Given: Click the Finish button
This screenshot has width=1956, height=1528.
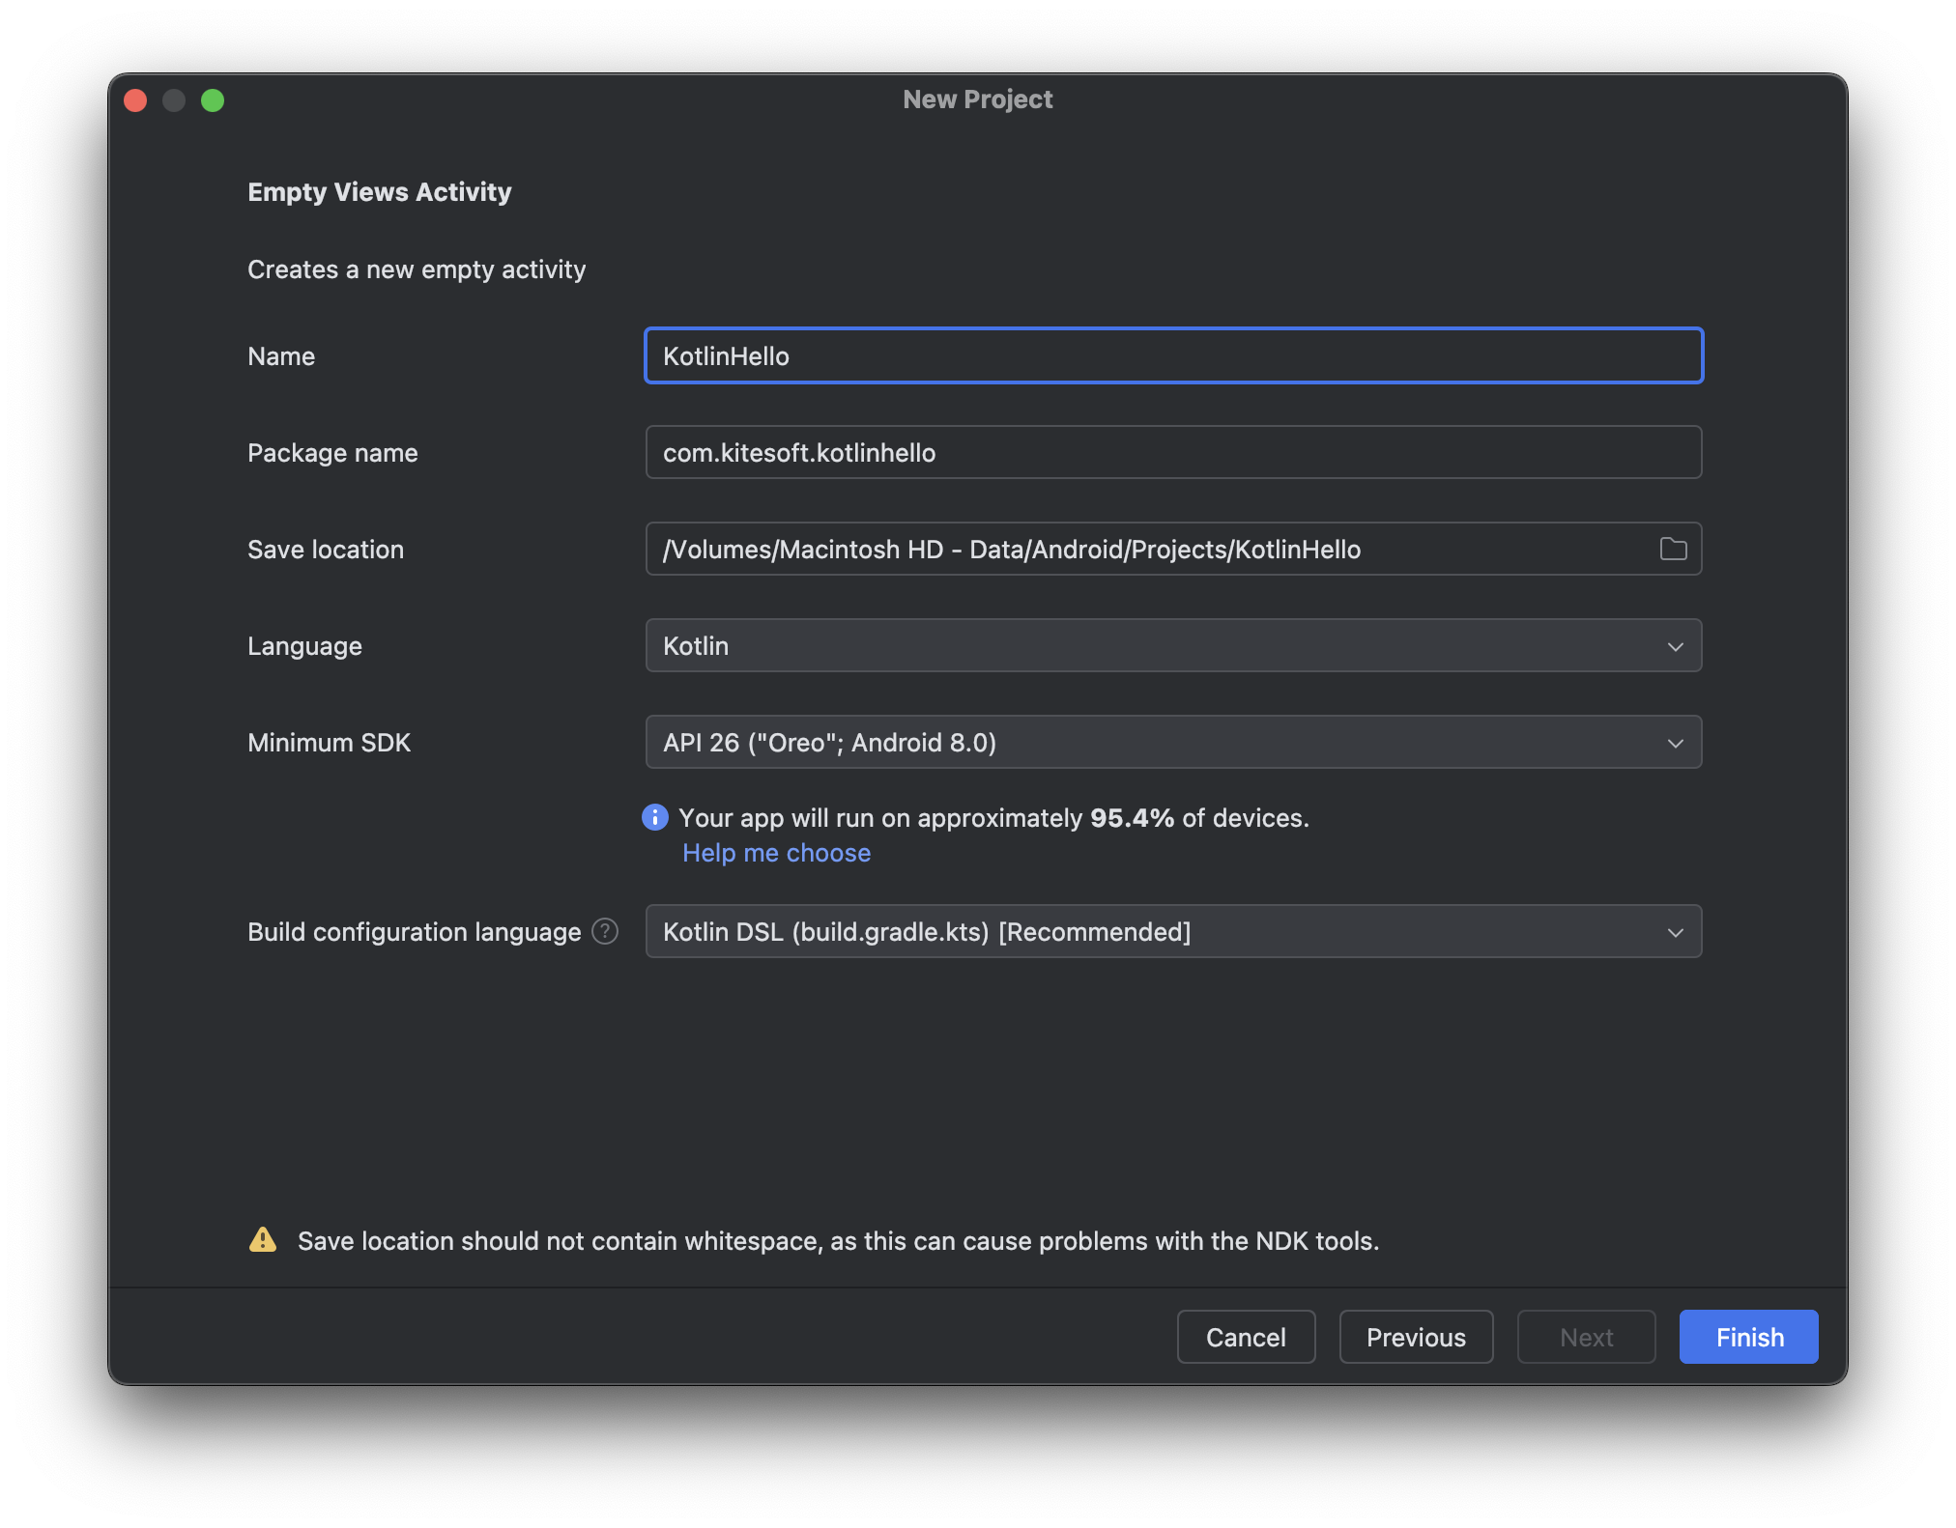Looking at the screenshot, I should (x=1748, y=1337).
